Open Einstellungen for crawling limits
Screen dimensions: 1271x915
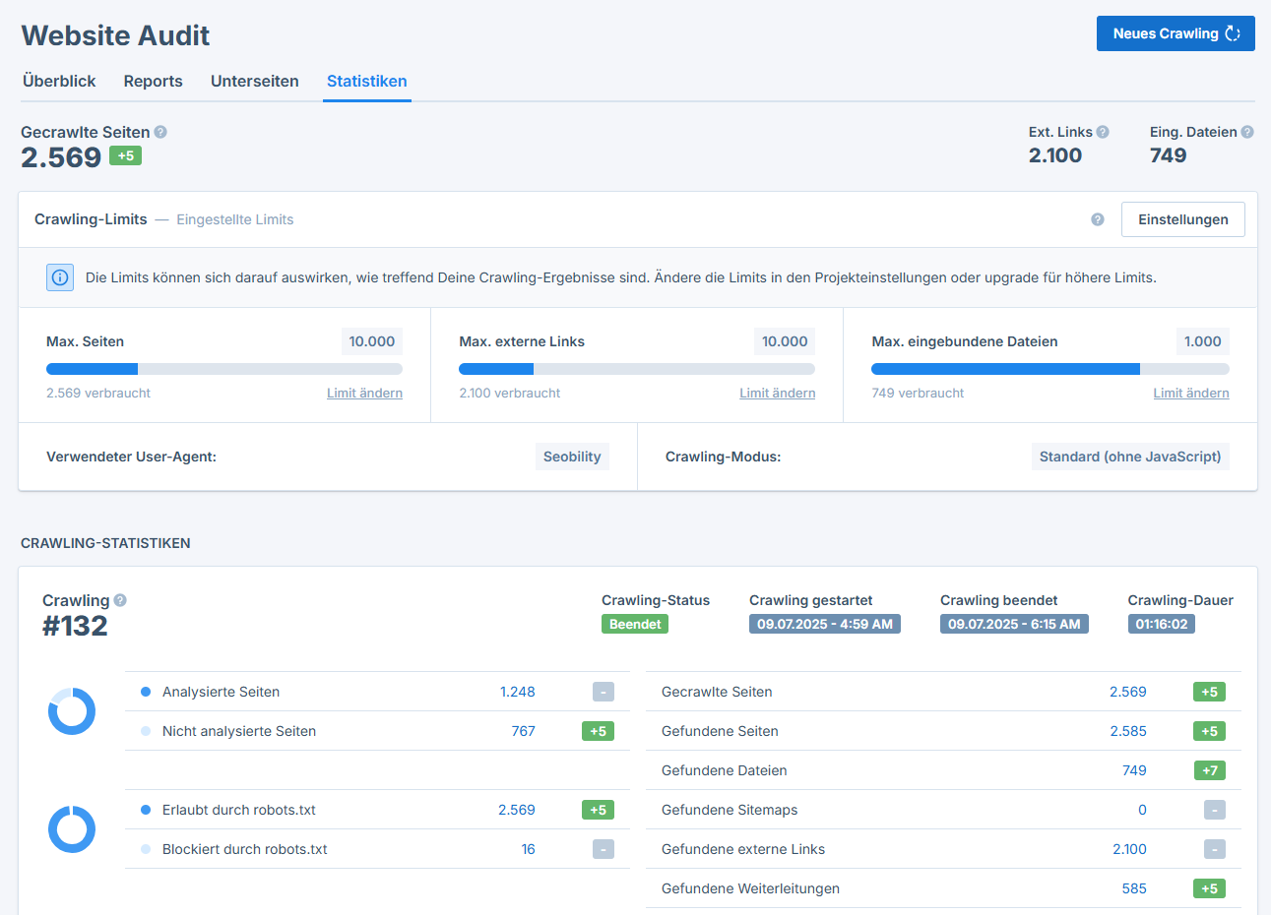pos(1183,219)
